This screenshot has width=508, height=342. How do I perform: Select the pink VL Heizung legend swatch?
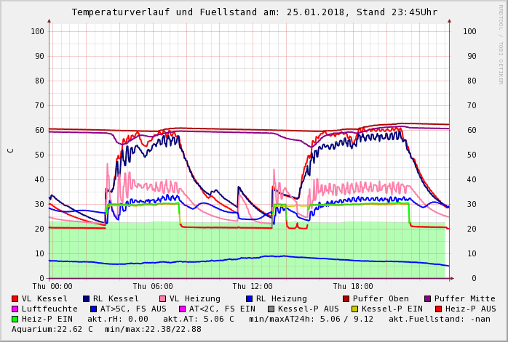[162, 299]
